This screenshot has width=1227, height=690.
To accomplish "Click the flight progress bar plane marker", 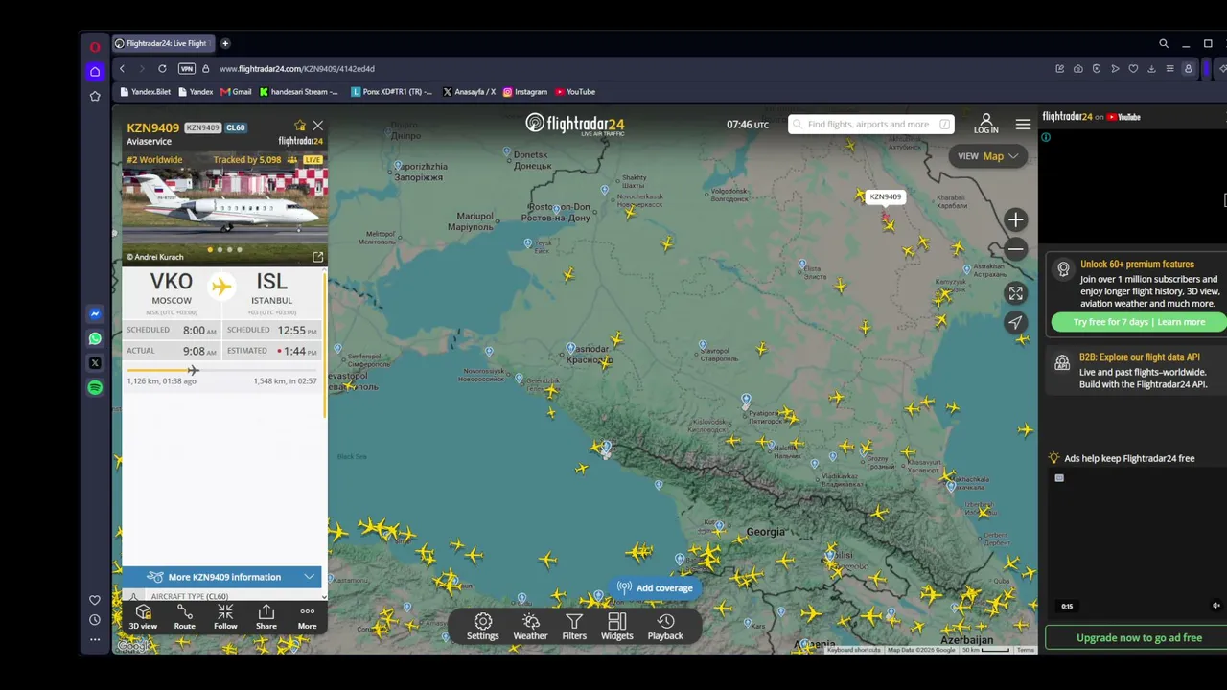I will 193,370.
